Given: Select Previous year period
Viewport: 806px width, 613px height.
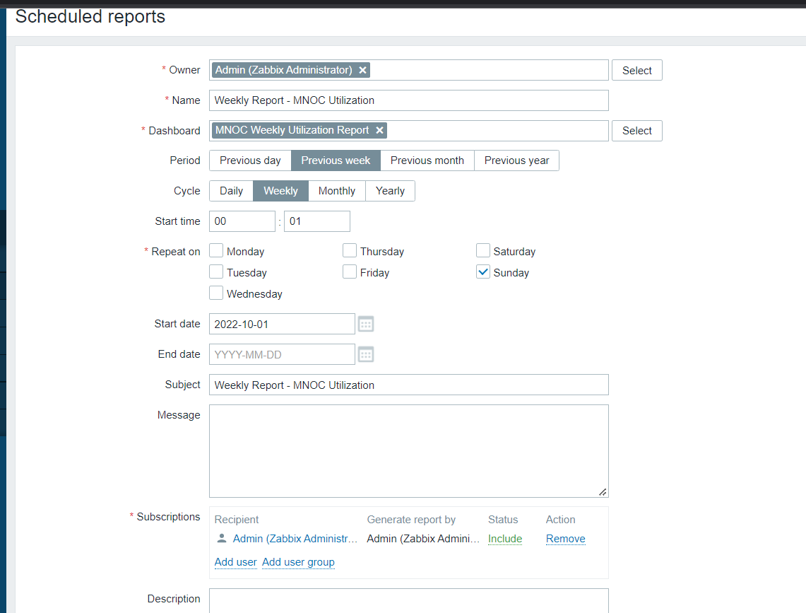Looking at the screenshot, I should tap(516, 160).
